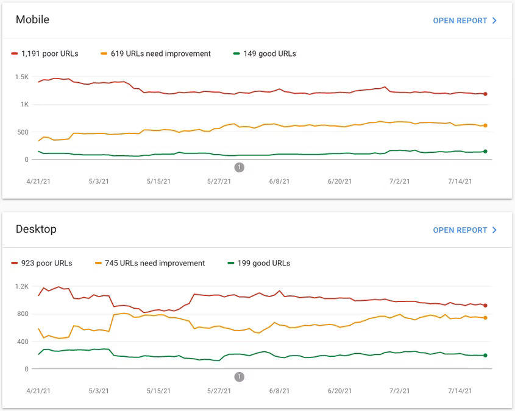Switch to the Mobile report card header
Image resolution: width=515 pixels, height=411 pixels.
point(32,19)
